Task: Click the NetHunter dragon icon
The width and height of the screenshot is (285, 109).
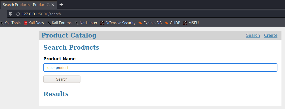Action: click(x=76, y=23)
